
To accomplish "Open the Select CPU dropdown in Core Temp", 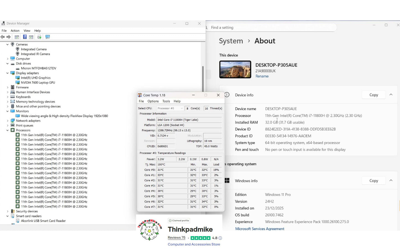I will [170, 108].
